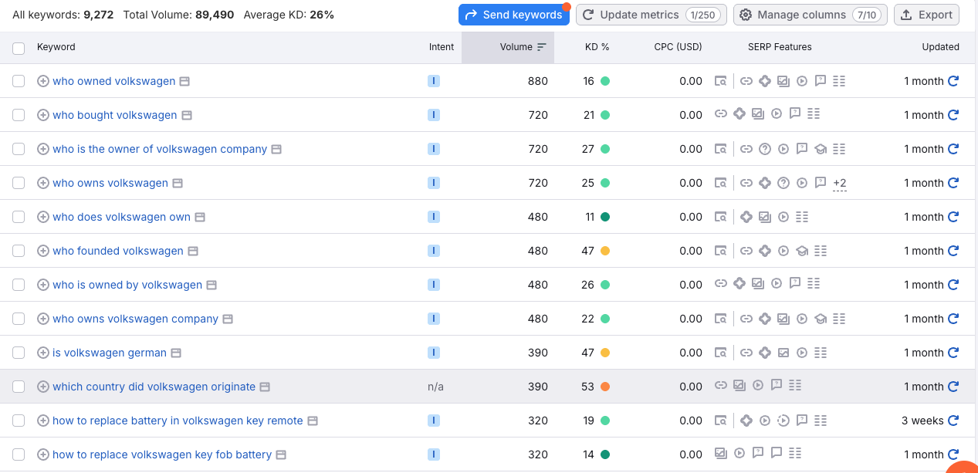Click the KD % column header
Screen dimensions: 978x473
tap(597, 47)
